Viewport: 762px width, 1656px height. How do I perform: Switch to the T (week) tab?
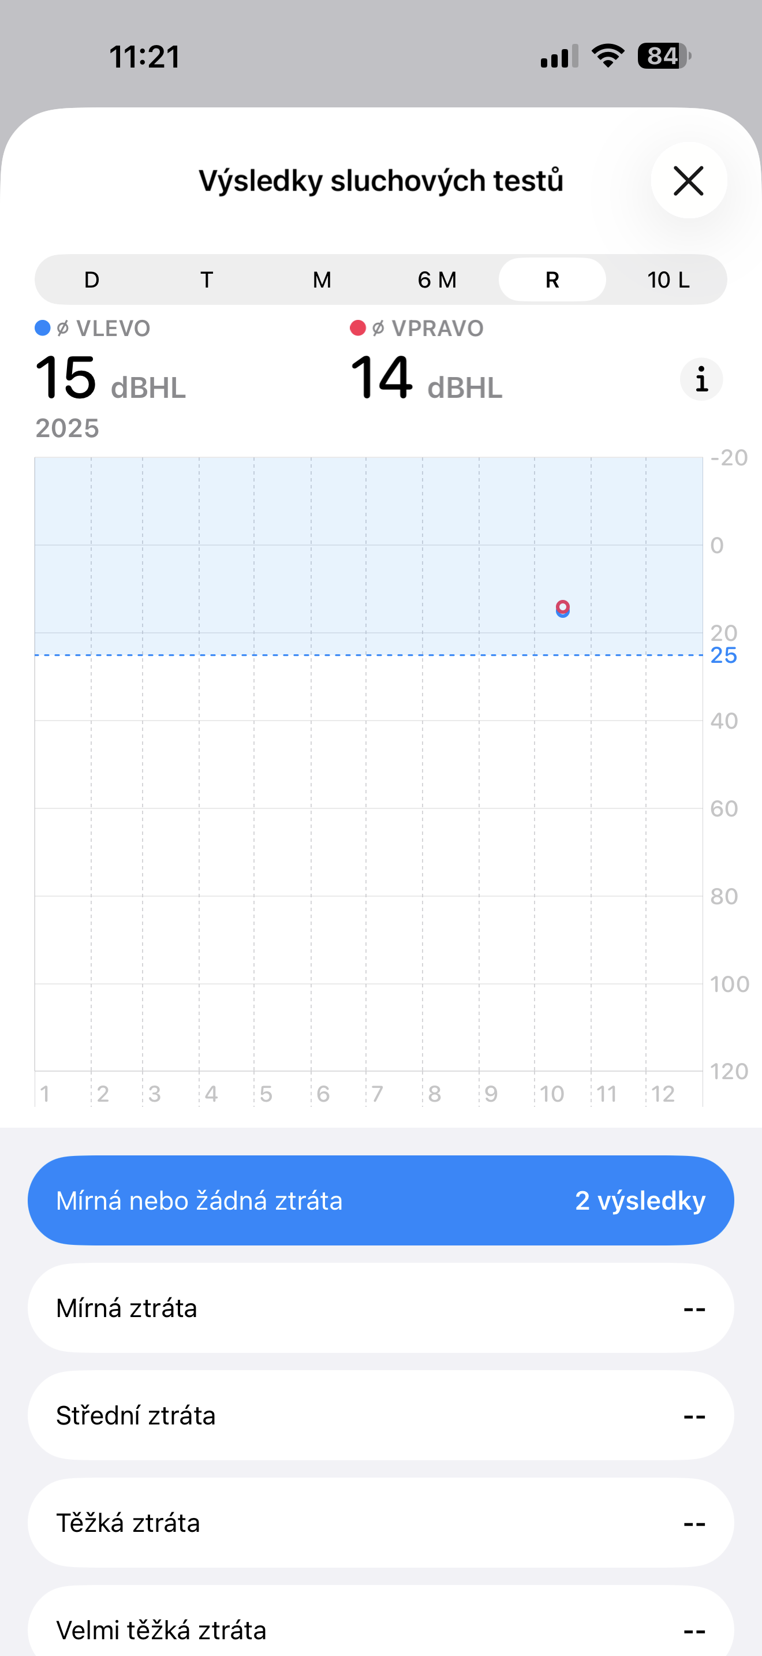pos(207,280)
